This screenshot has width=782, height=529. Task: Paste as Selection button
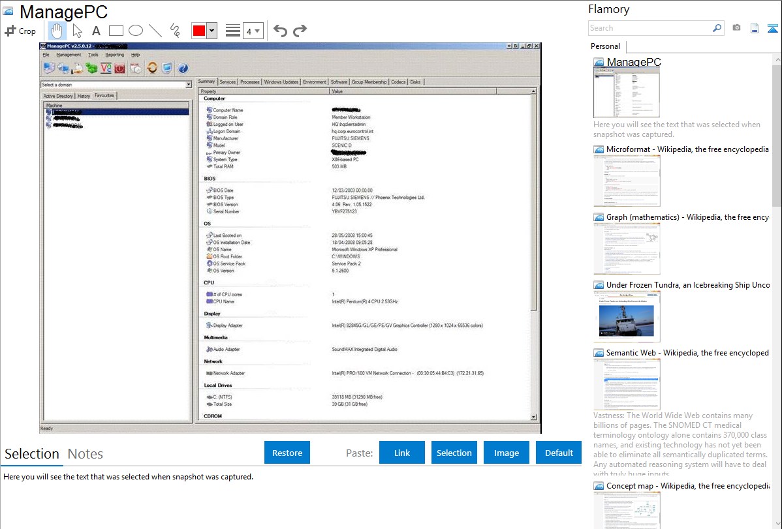point(454,453)
